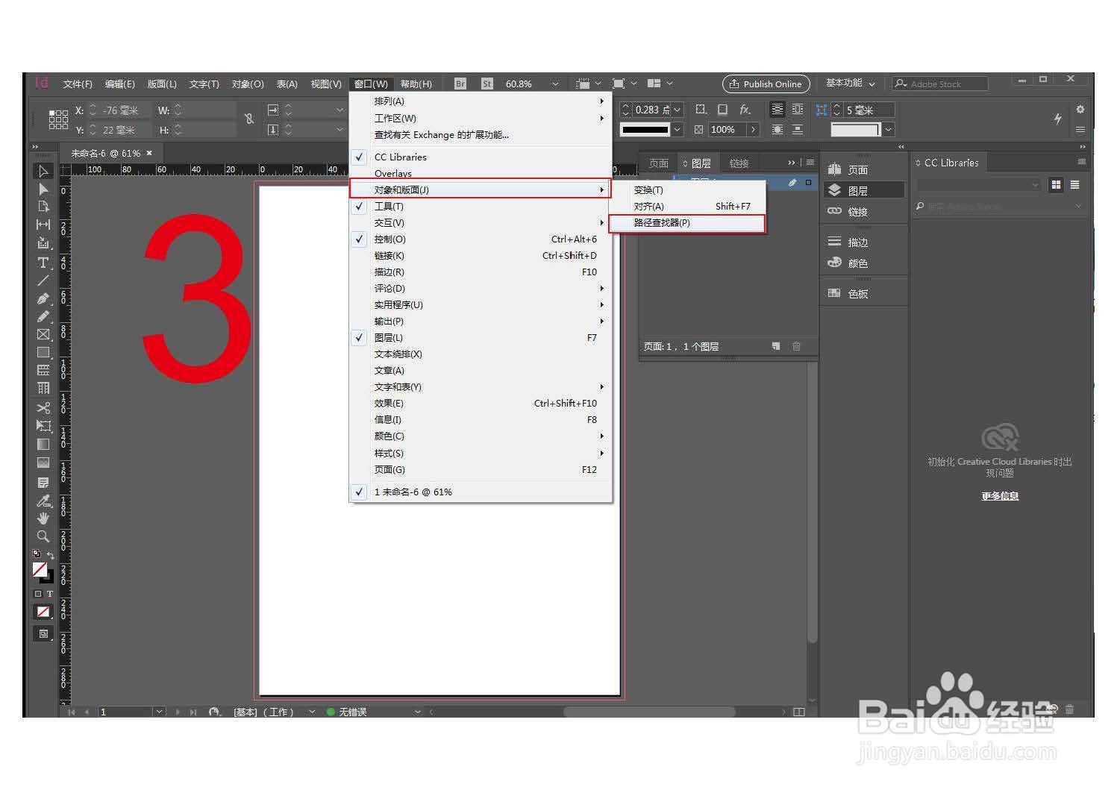Click the Publish Online button
Image resolution: width=1117 pixels, height=790 pixels.
click(x=766, y=84)
